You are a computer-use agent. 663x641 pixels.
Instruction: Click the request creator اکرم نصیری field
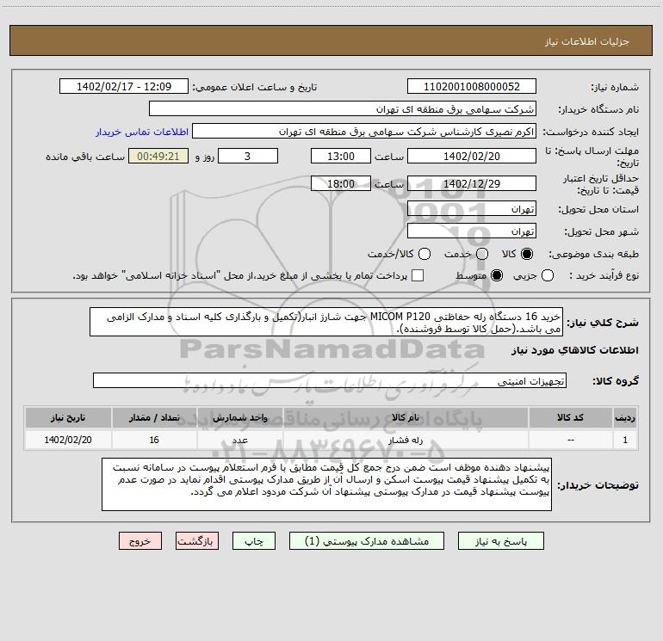[364, 132]
